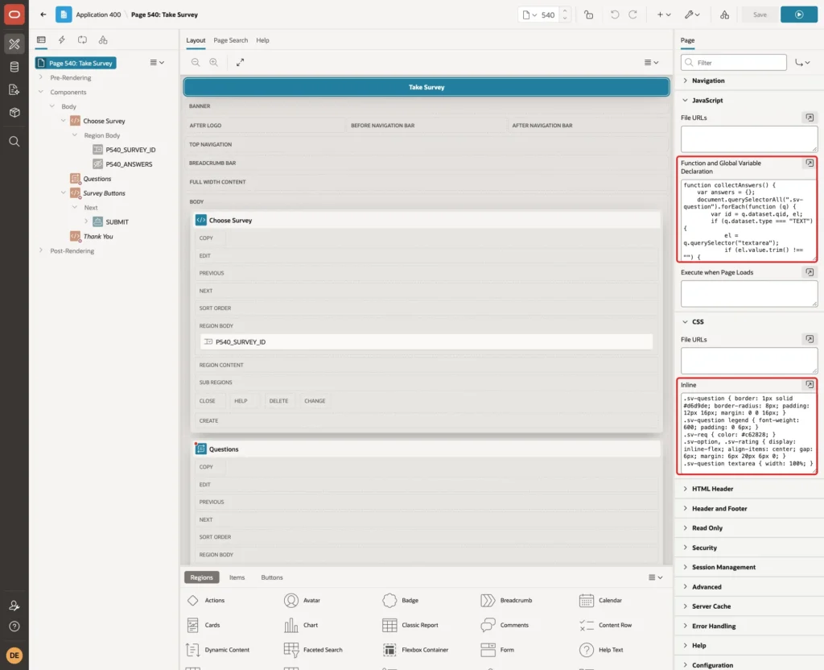Viewport: 824px width, 670px height.
Task: Click the JavaScript File URLs textarea
Action: [x=749, y=139]
